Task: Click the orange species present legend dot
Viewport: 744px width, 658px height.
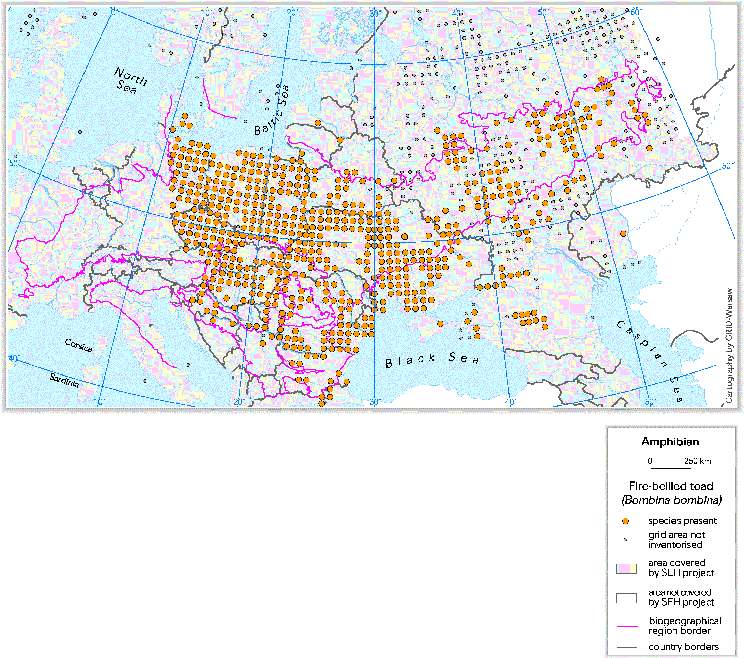Action: 625,521
